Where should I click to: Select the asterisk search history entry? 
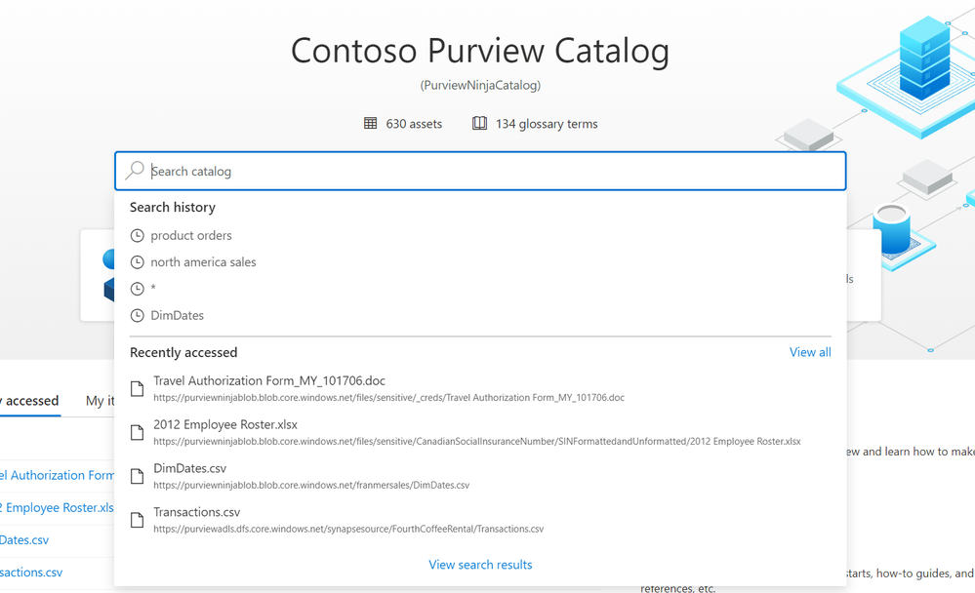[153, 289]
